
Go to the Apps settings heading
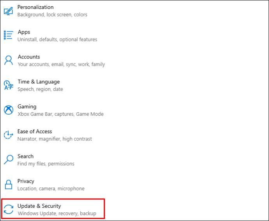tap(24, 32)
